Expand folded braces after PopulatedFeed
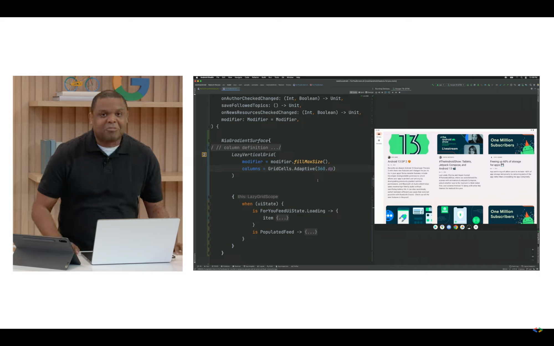Image resolution: width=554 pixels, height=346 pixels. point(311,232)
